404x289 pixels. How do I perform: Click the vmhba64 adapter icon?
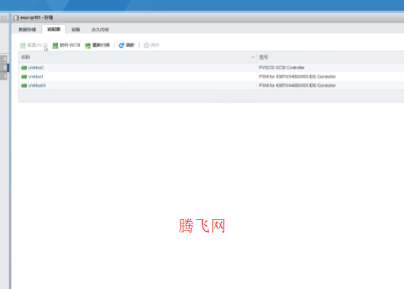click(24, 85)
